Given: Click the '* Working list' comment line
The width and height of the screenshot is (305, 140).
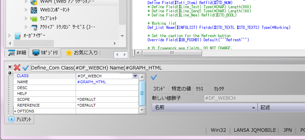Looking at the screenshot, I should [x=162, y=23].
